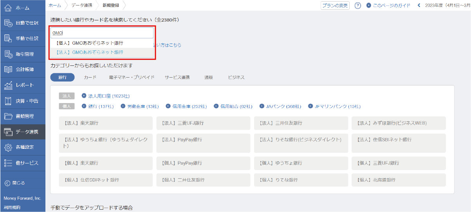Choose 【法人】三井住友銀行
This screenshot has height=212, width=471.
pyautogui.click(x=301, y=123)
